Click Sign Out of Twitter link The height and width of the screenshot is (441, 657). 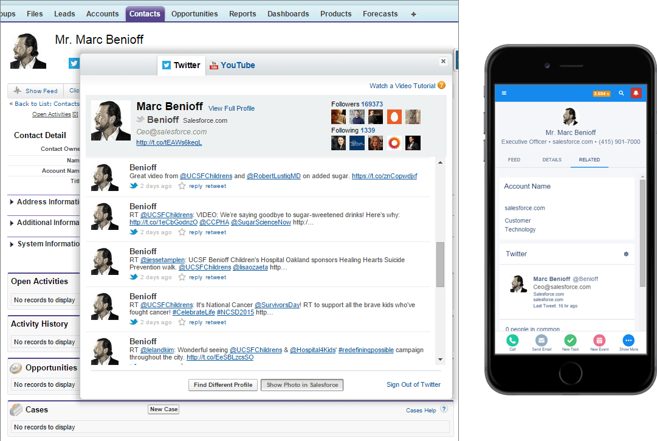[x=413, y=384]
